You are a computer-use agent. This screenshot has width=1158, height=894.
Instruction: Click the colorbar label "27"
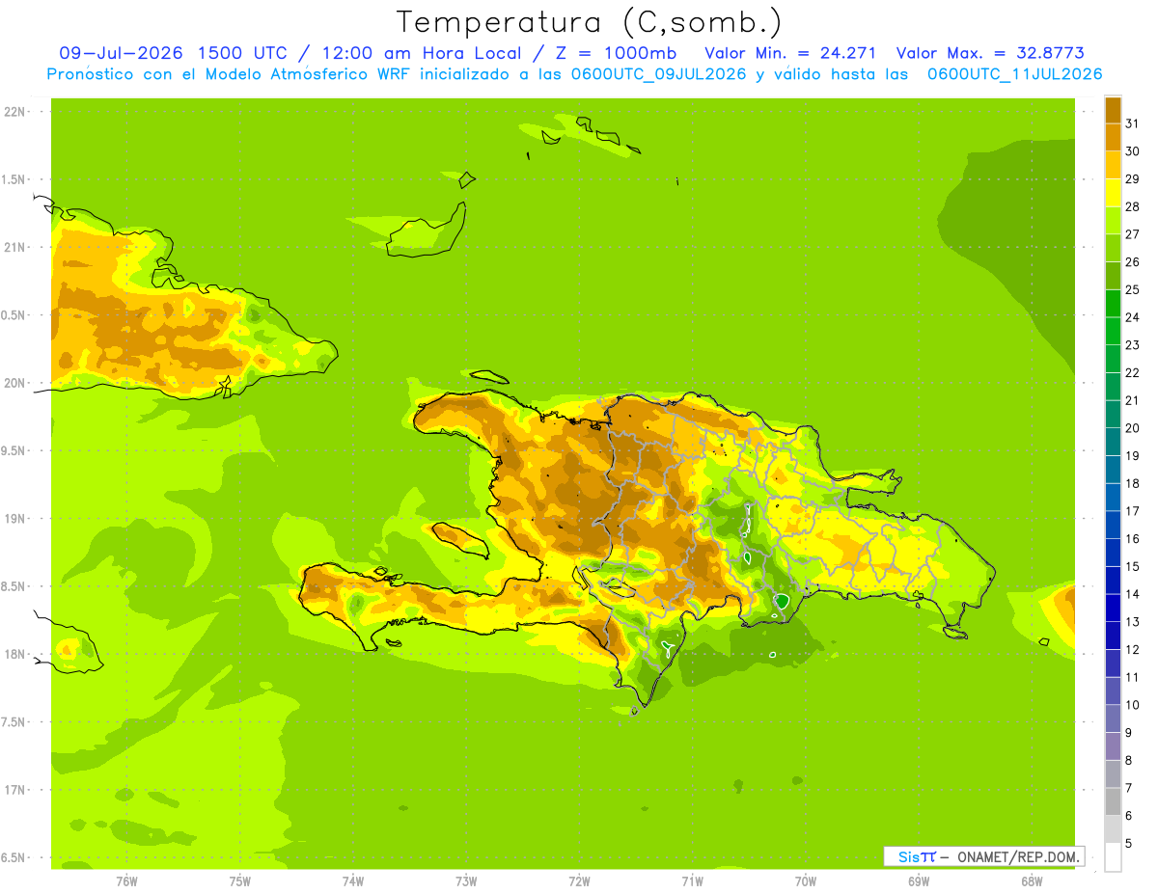click(x=1133, y=234)
